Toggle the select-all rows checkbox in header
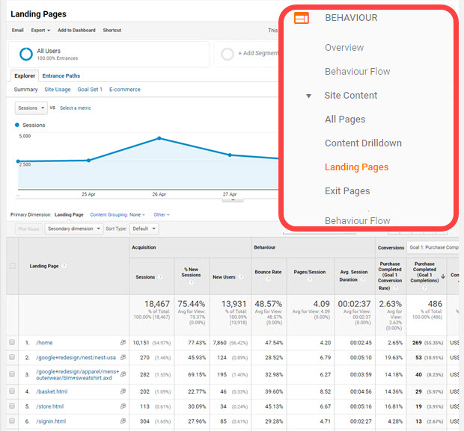Viewport: 464px width, 431px height. point(12,266)
